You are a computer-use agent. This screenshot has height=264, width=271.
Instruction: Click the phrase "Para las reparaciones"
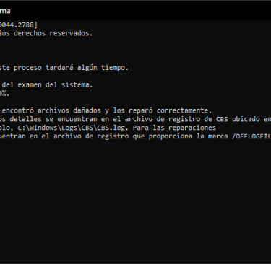click(174, 128)
